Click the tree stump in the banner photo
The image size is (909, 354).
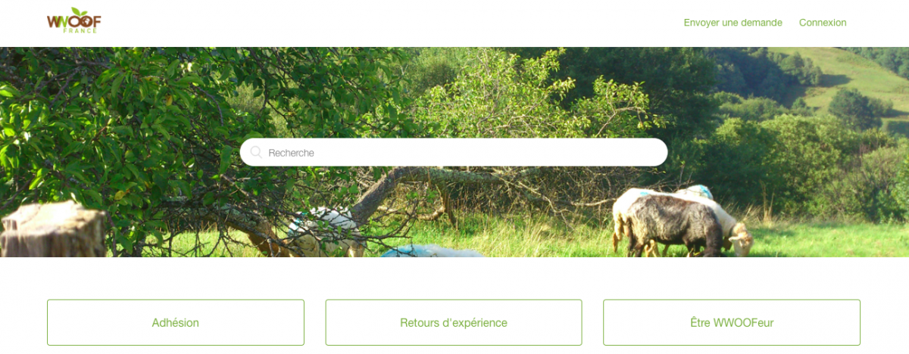[x=52, y=229]
